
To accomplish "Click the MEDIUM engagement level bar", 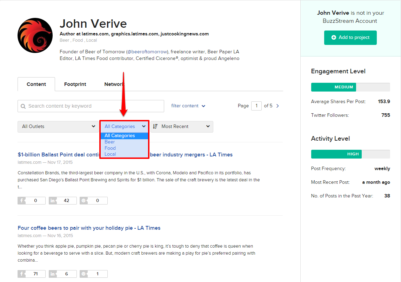I will click(333, 87).
